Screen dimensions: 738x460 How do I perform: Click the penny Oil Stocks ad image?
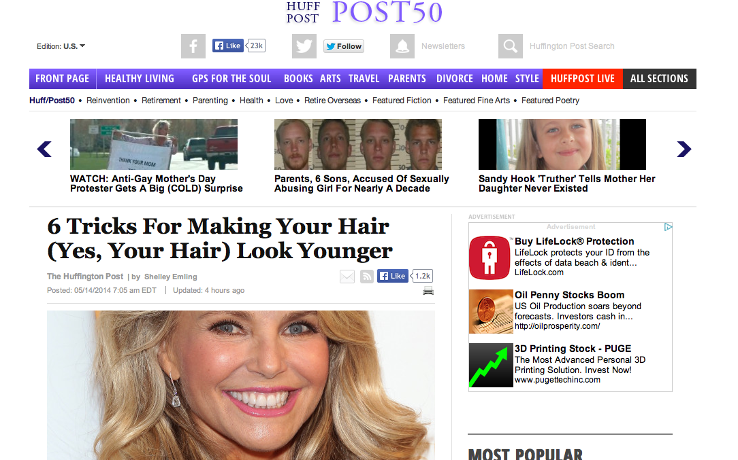[491, 311]
